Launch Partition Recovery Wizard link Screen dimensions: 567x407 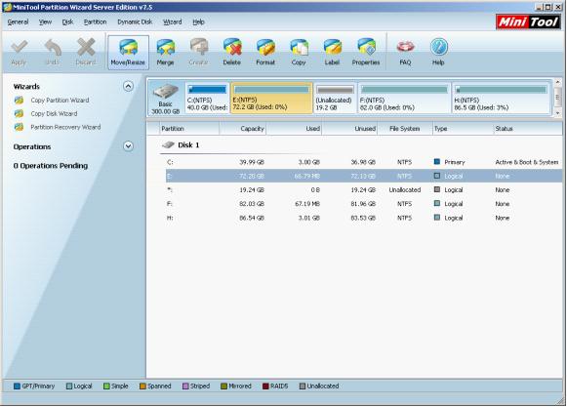click(65, 127)
